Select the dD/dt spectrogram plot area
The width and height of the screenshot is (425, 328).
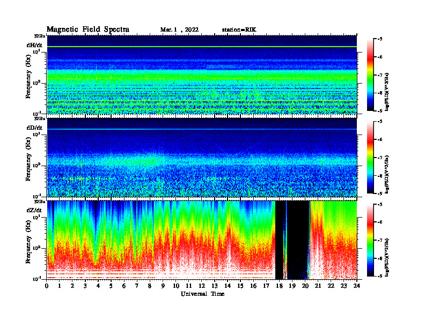(202, 158)
